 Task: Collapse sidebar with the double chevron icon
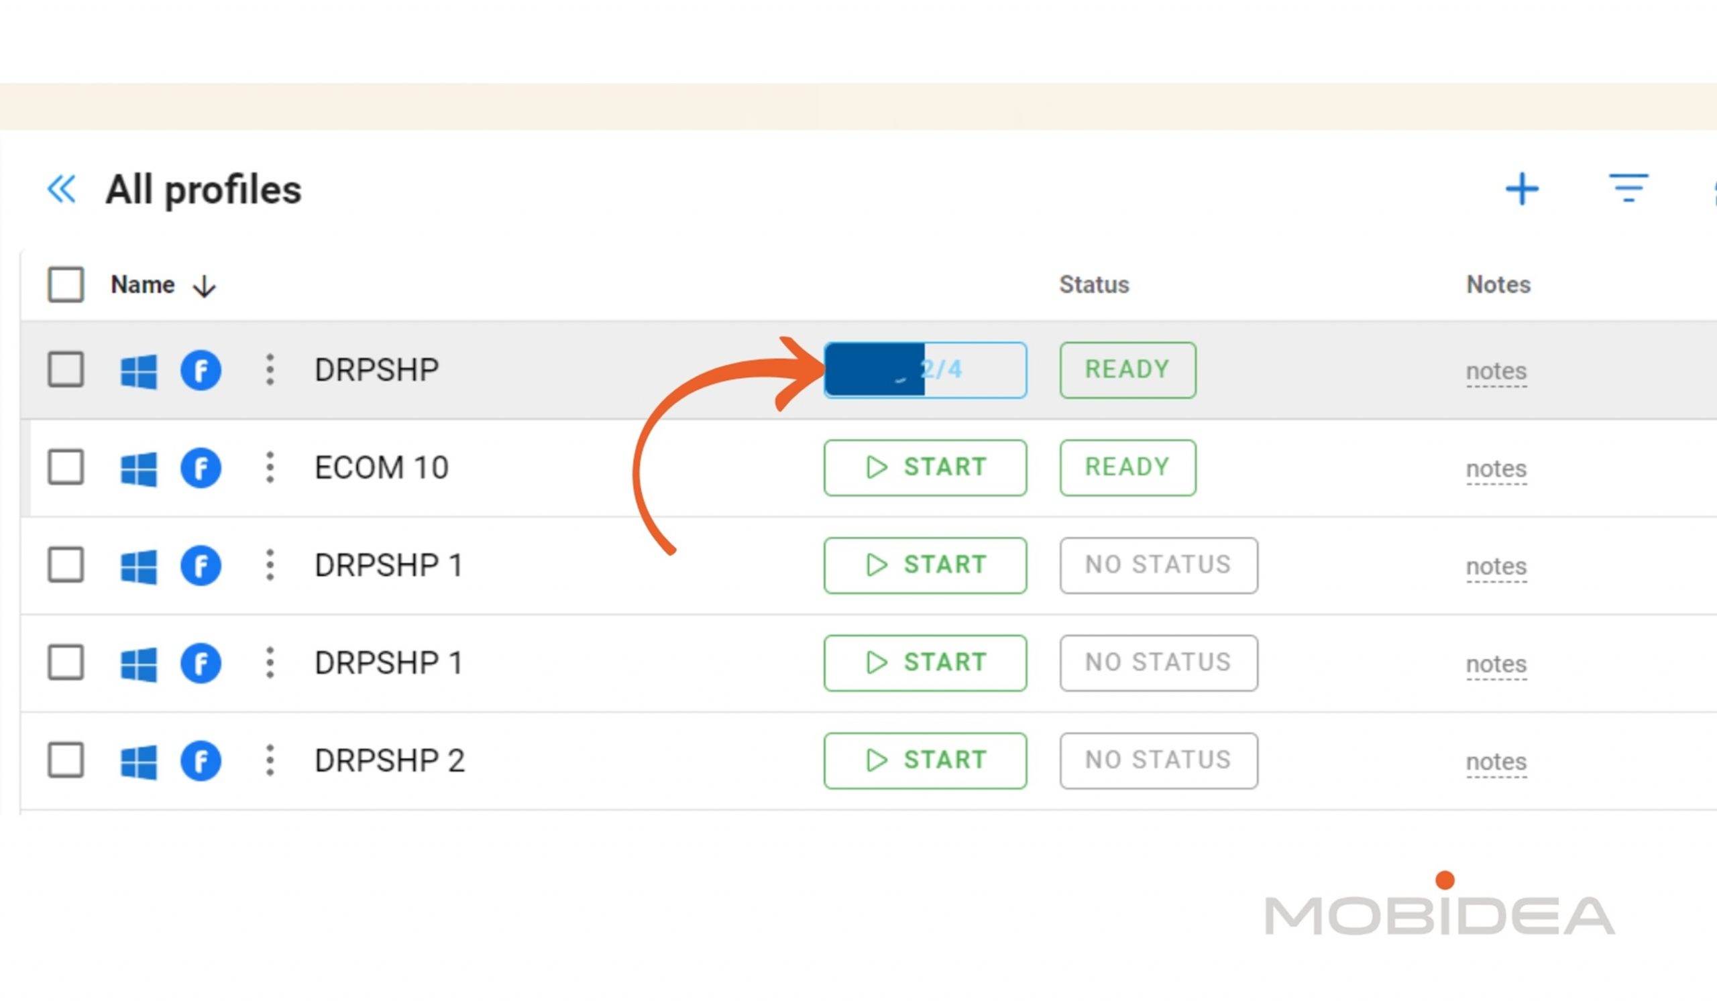coord(61,189)
